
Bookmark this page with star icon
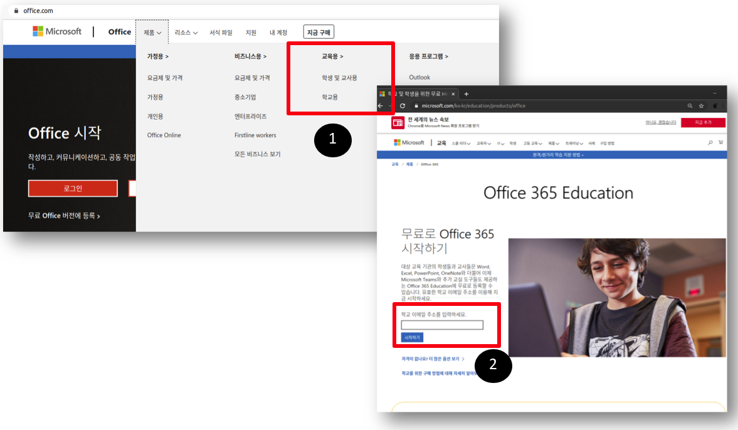tap(701, 106)
